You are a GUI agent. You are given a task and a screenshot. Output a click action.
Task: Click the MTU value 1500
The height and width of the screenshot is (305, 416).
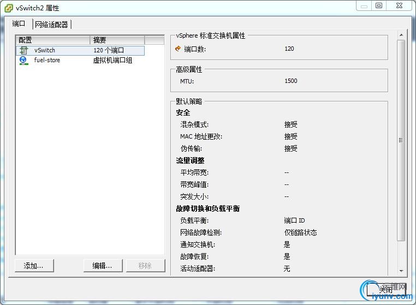pyautogui.click(x=291, y=81)
